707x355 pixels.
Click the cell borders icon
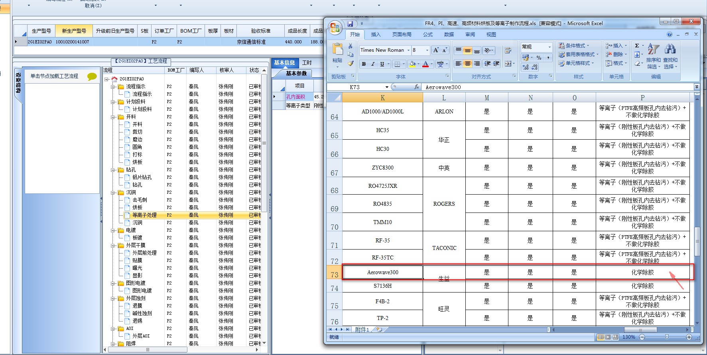coord(397,64)
